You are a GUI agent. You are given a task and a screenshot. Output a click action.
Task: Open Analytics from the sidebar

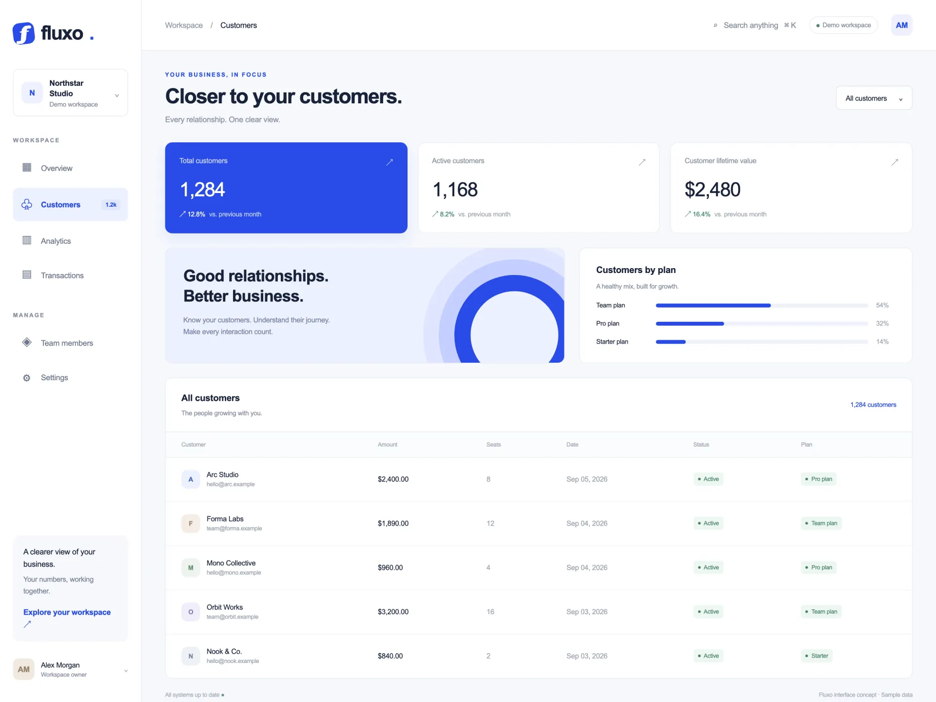coord(70,241)
